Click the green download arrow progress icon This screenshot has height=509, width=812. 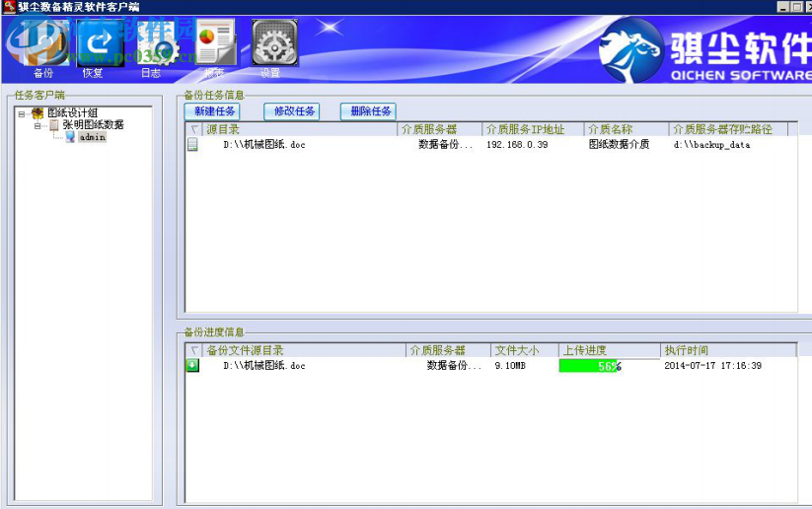click(x=192, y=365)
